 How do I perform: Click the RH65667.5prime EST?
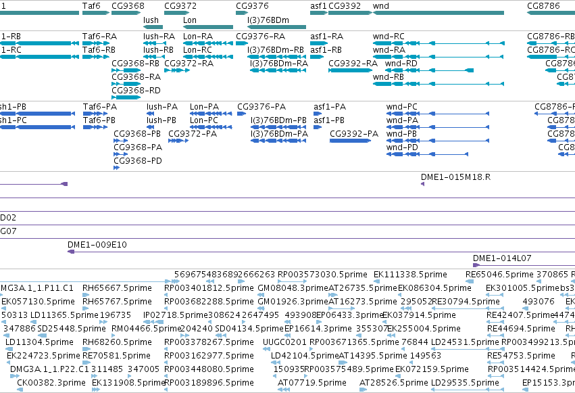(x=85, y=295)
